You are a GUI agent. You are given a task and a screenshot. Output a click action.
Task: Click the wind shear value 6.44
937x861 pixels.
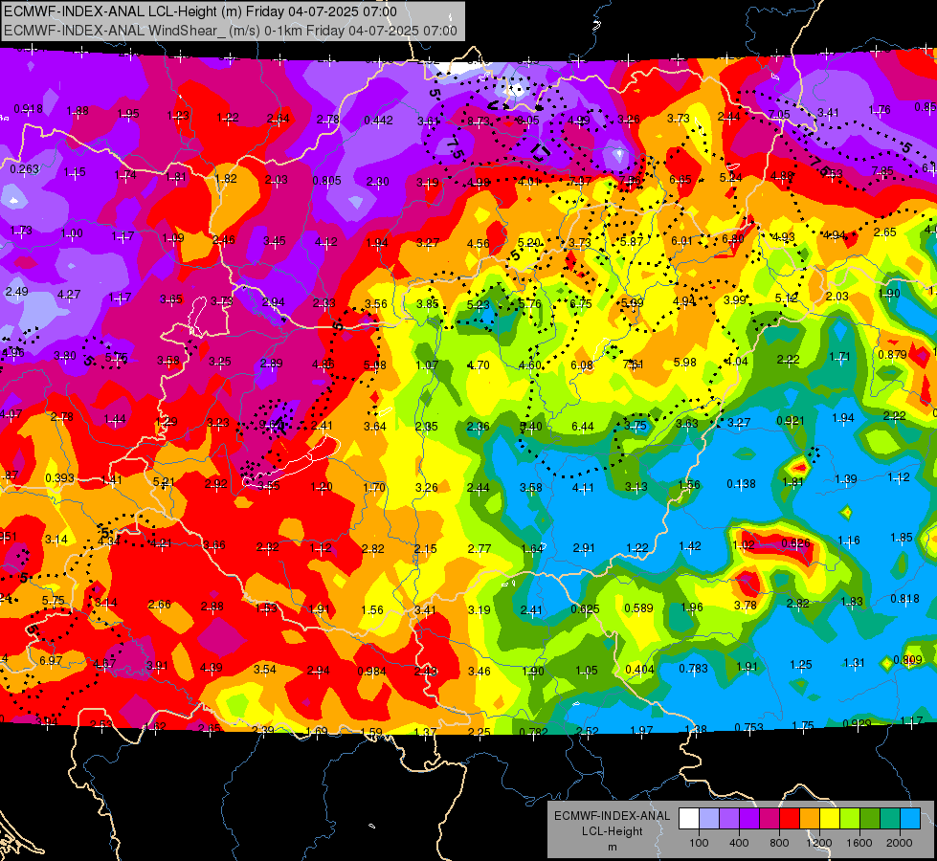(x=583, y=426)
